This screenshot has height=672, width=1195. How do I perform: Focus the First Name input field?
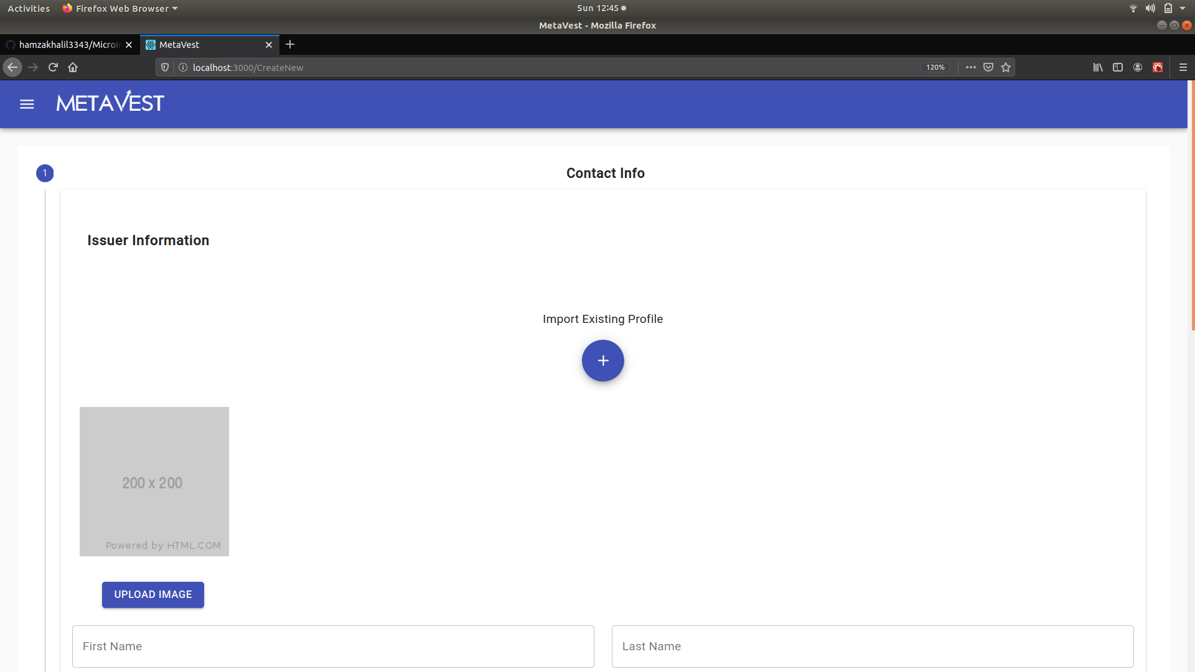point(333,646)
